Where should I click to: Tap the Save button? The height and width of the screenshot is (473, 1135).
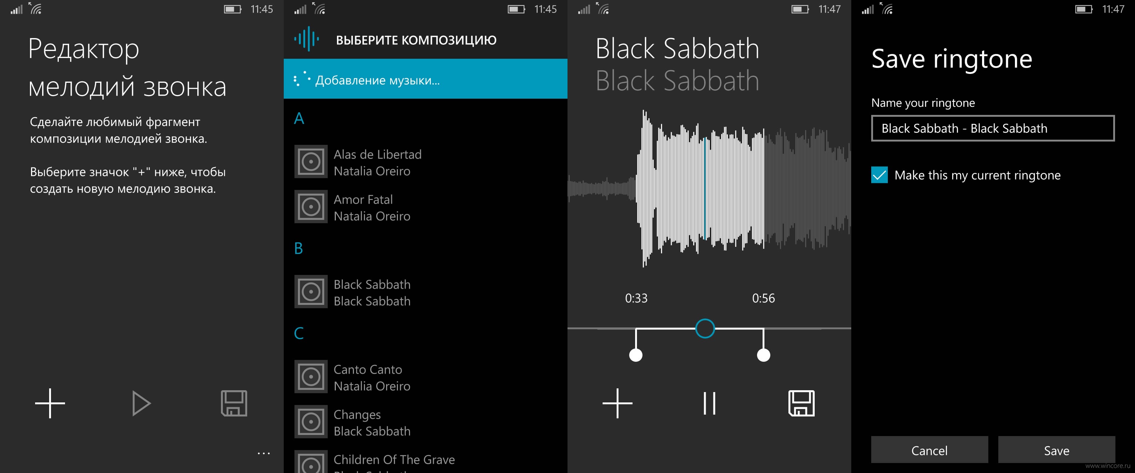pyautogui.click(x=1056, y=450)
